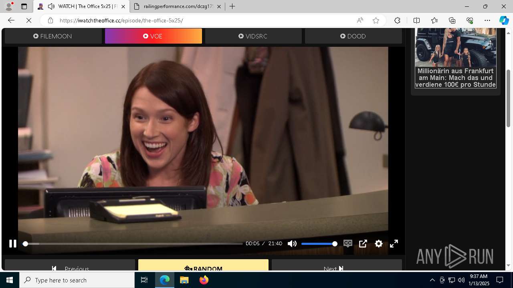Open network tray icon

click(452, 280)
